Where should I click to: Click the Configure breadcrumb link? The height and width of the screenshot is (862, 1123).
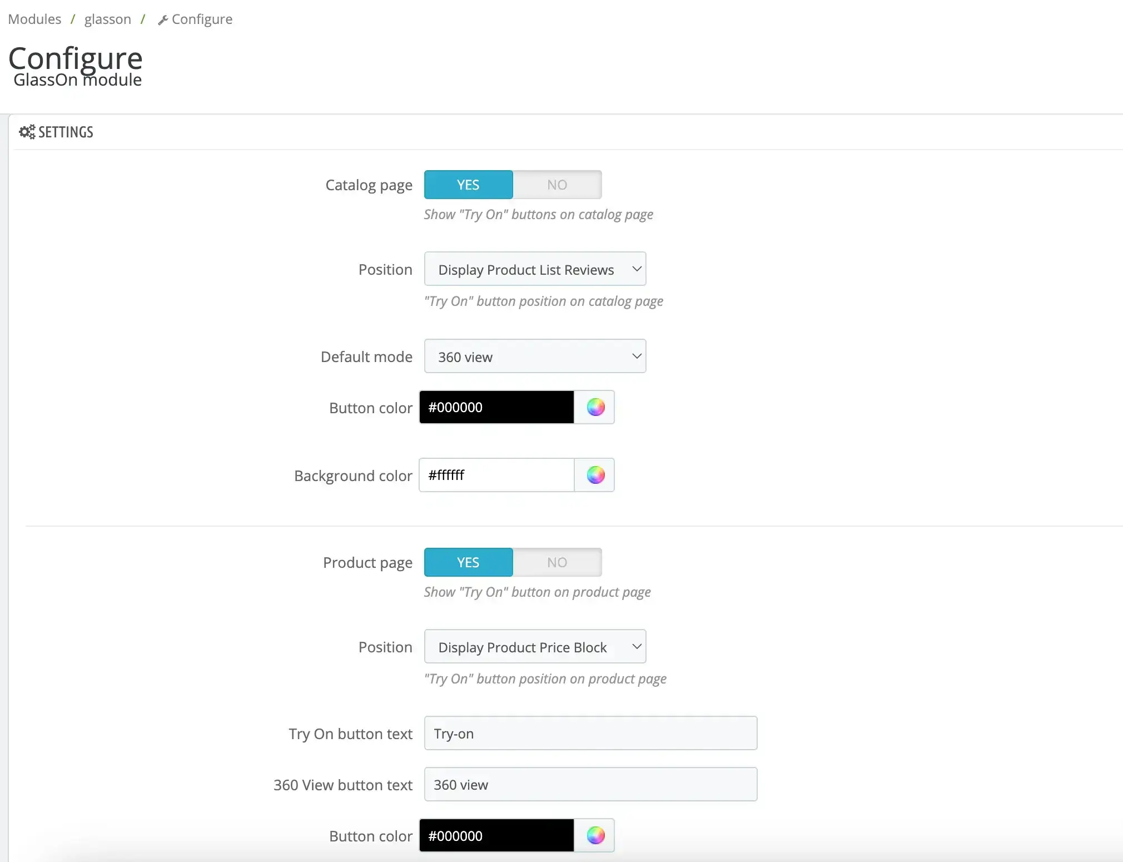202,19
